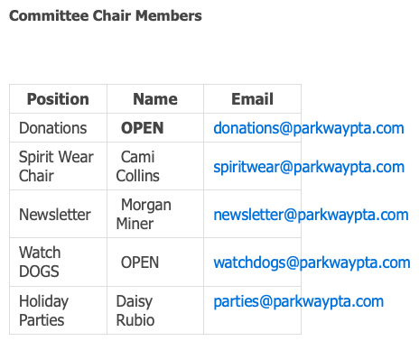
Task: Open the spiritwear@parkwaypta.com email link
Action: (x=309, y=167)
